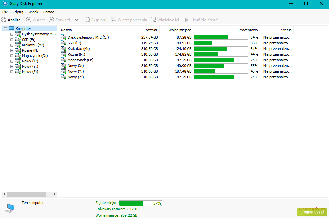Click drive icon of Różne (N:) list row
The width and height of the screenshot is (329, 218).
click(64, 54)
